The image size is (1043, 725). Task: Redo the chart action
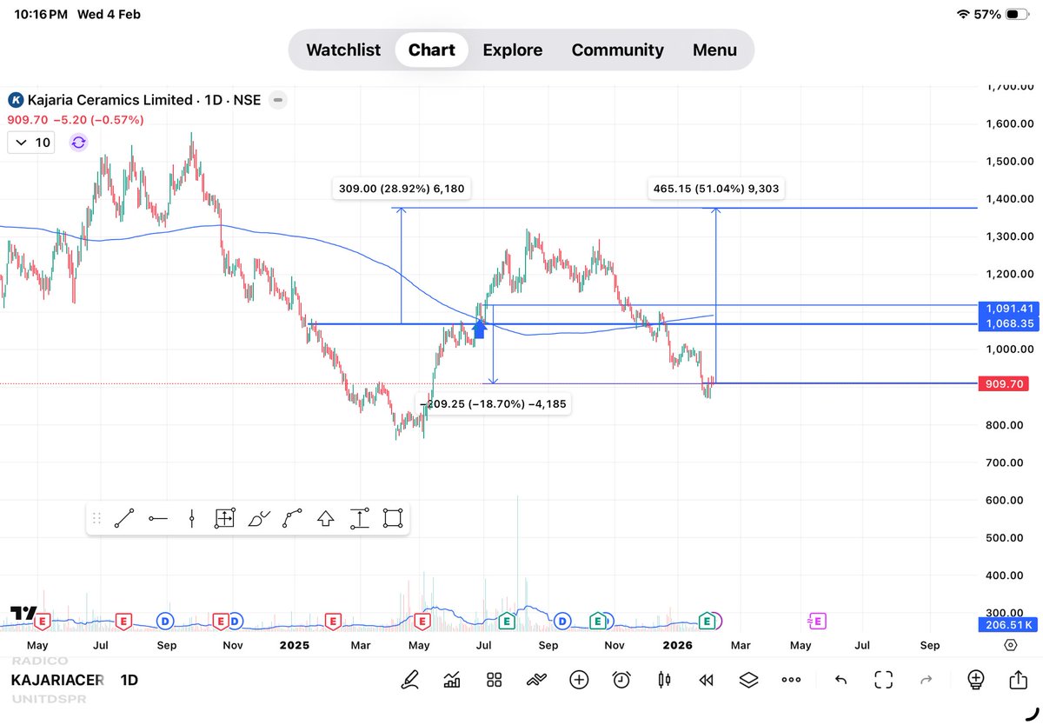pyautogui.click(x=927, y=680)
